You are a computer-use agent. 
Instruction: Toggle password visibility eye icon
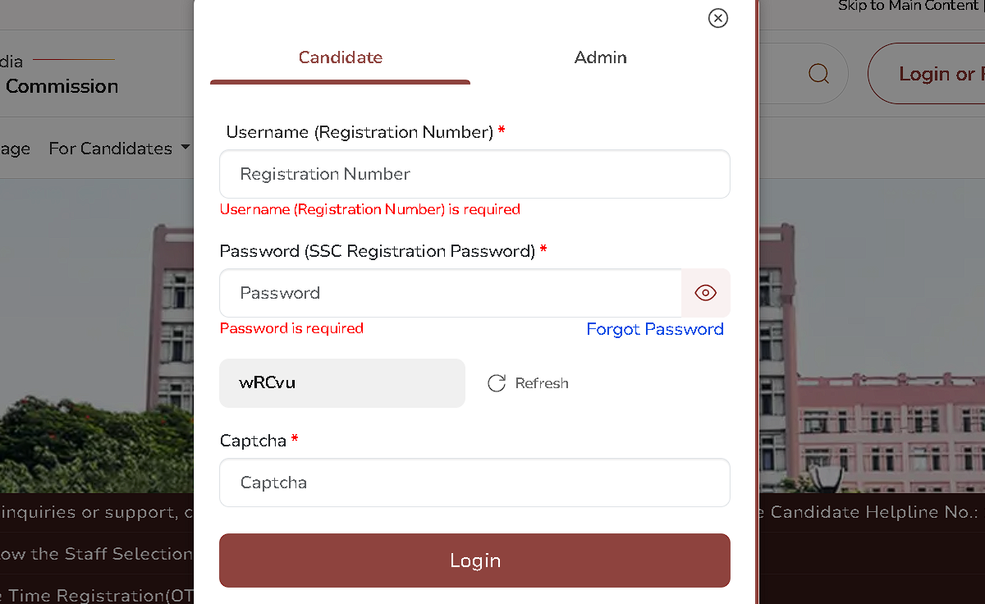pos(706,293)
